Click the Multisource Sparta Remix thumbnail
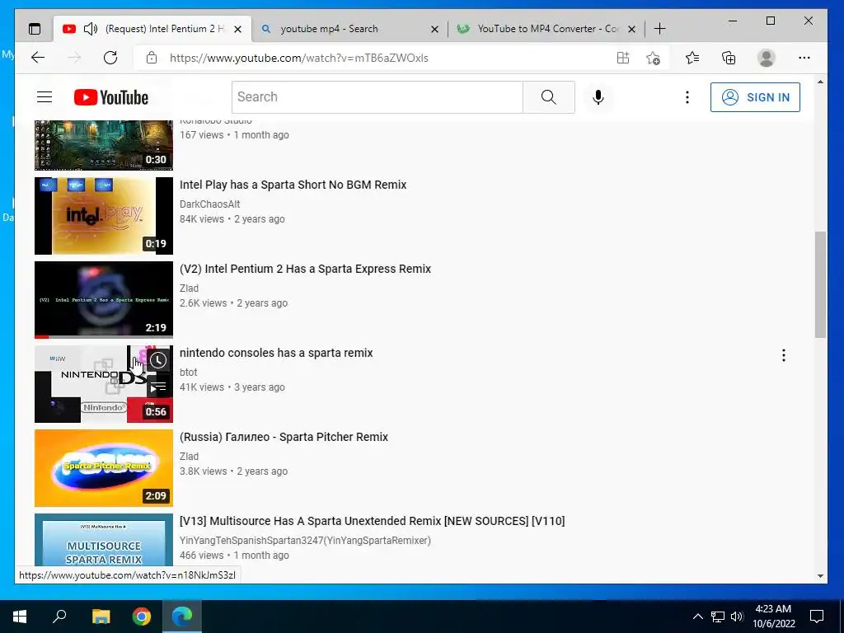The width and height of the screenshot is (844, 633). pyautogui.click(x=104, y=540)
